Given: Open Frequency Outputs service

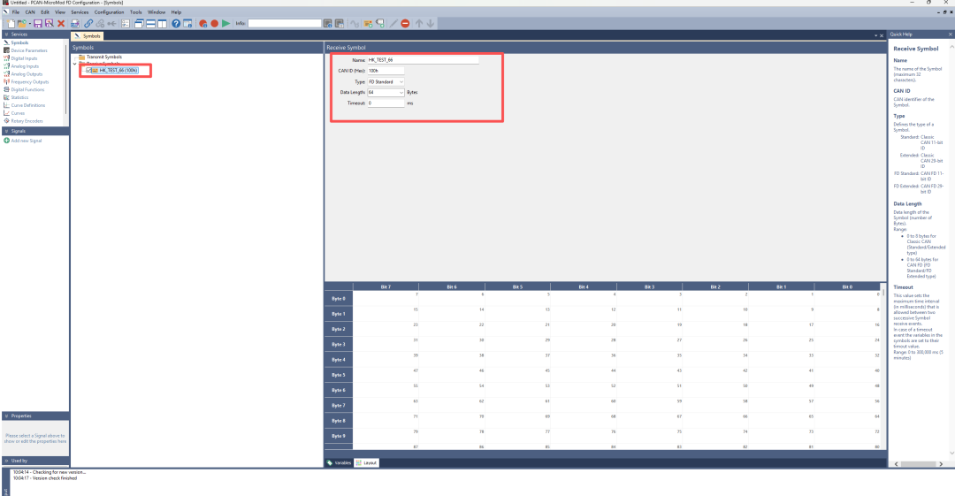Looking at the screenshot, I should tap(29, 81).
